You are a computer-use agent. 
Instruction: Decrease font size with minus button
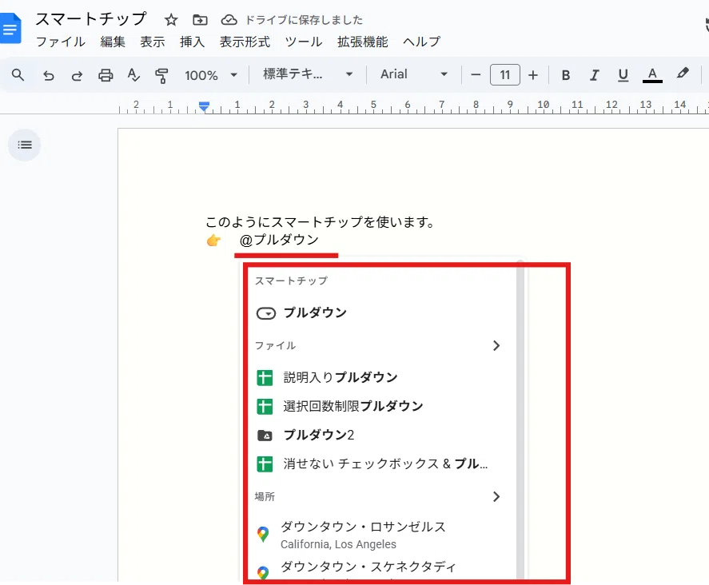click(x=476, y=74)
